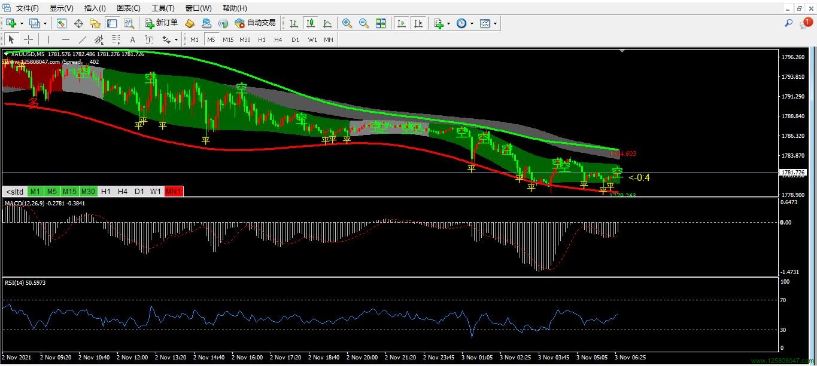Open the 显示(V) menu
Image resolution: width=817 pixels, height=366 pixels.
pos(62,8)
